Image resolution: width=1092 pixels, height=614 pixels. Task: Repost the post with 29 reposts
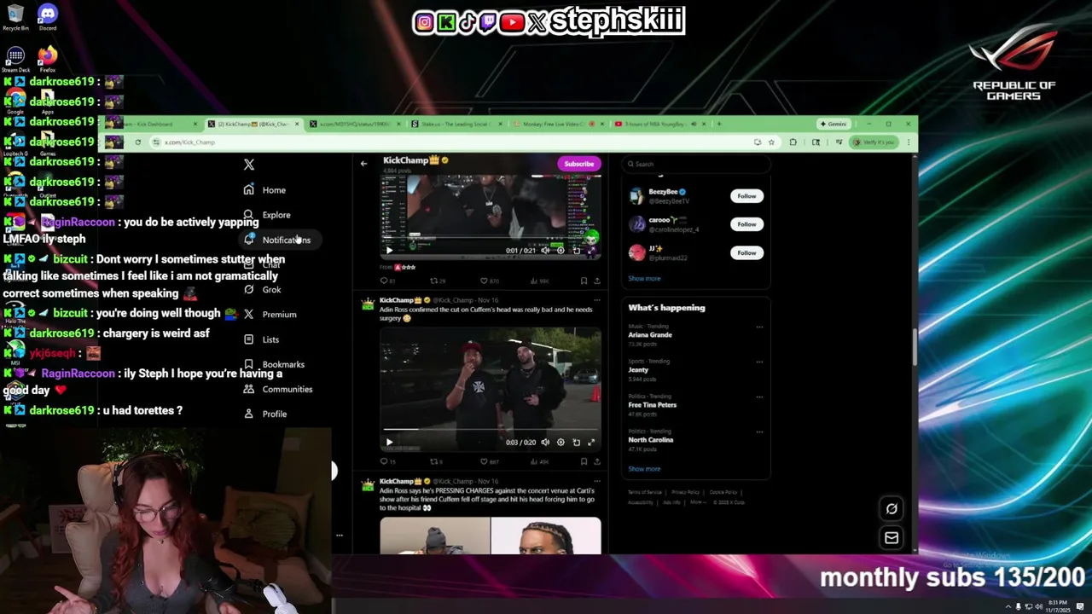coord(438,281)
